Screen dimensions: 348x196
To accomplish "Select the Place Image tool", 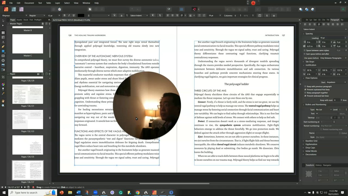I will point(3,65).
